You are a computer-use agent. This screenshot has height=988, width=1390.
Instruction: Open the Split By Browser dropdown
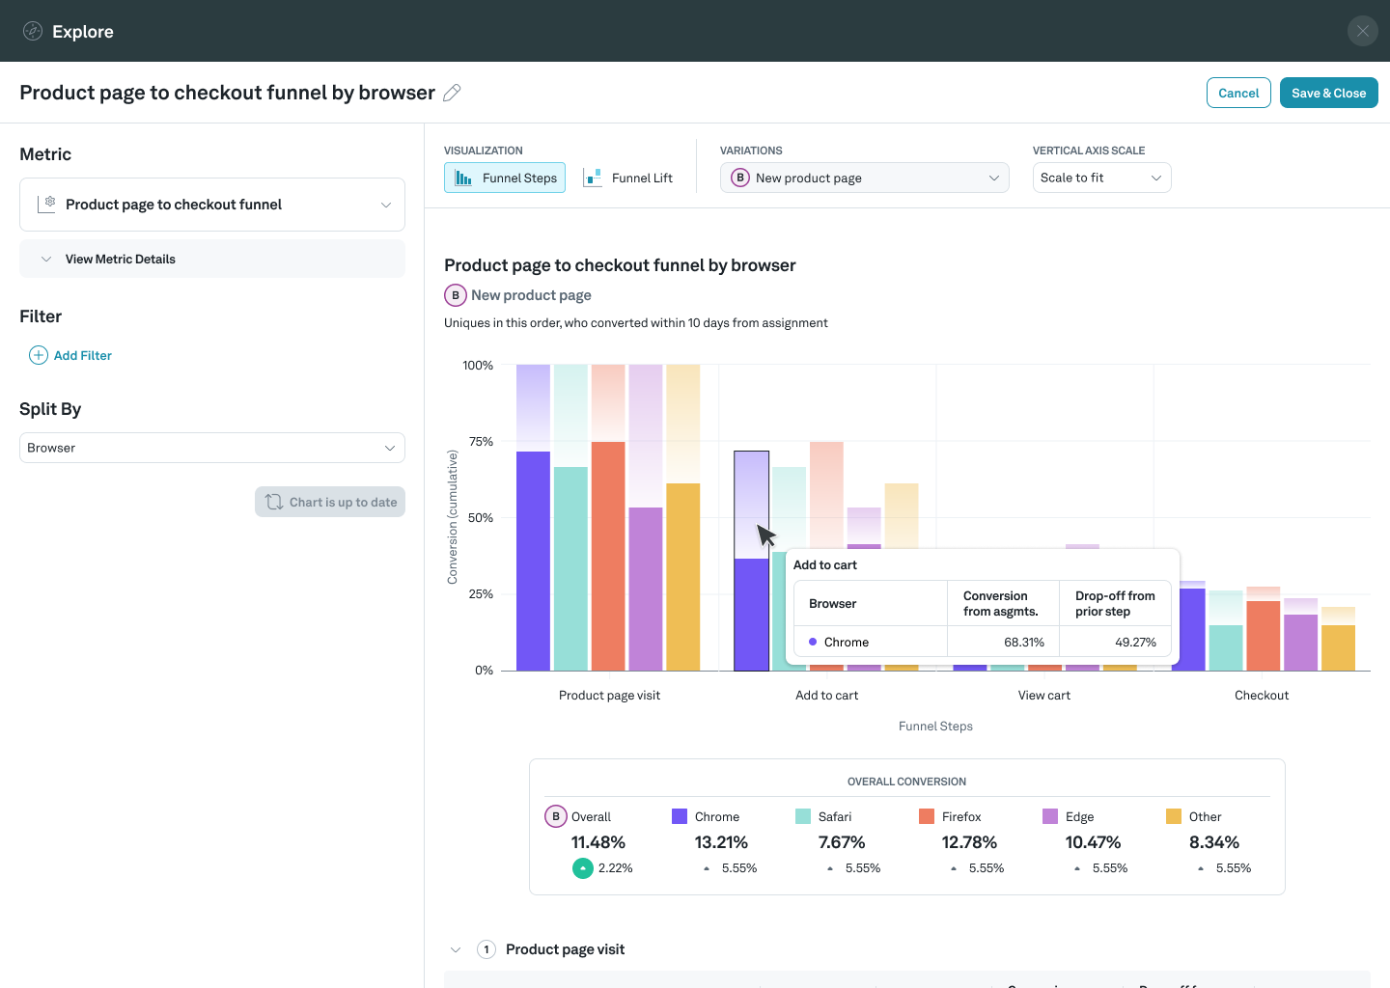point(212,448)
